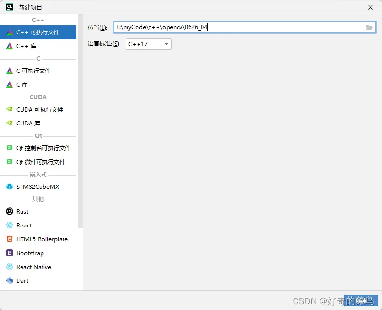Select Rust project type
The width and height of the screenshot is (382, 310).
click(38, 211)
